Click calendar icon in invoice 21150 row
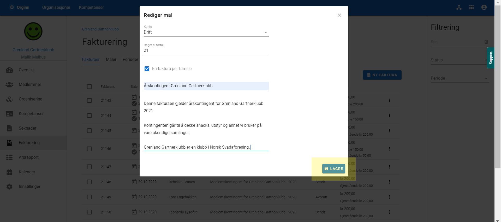 coord(134,212)
